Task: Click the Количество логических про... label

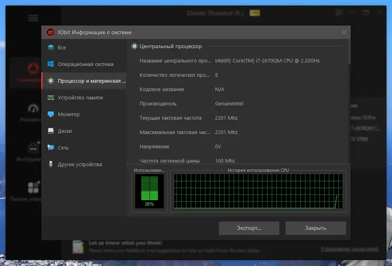Action: click(174, 75)
